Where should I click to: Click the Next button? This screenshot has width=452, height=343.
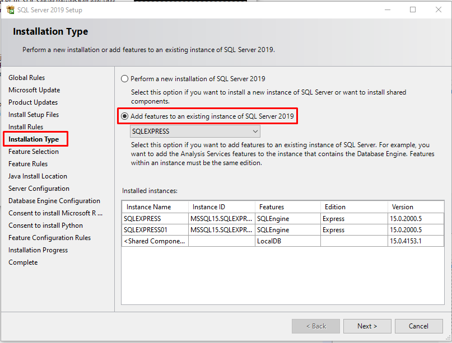[x=367, y=326]
